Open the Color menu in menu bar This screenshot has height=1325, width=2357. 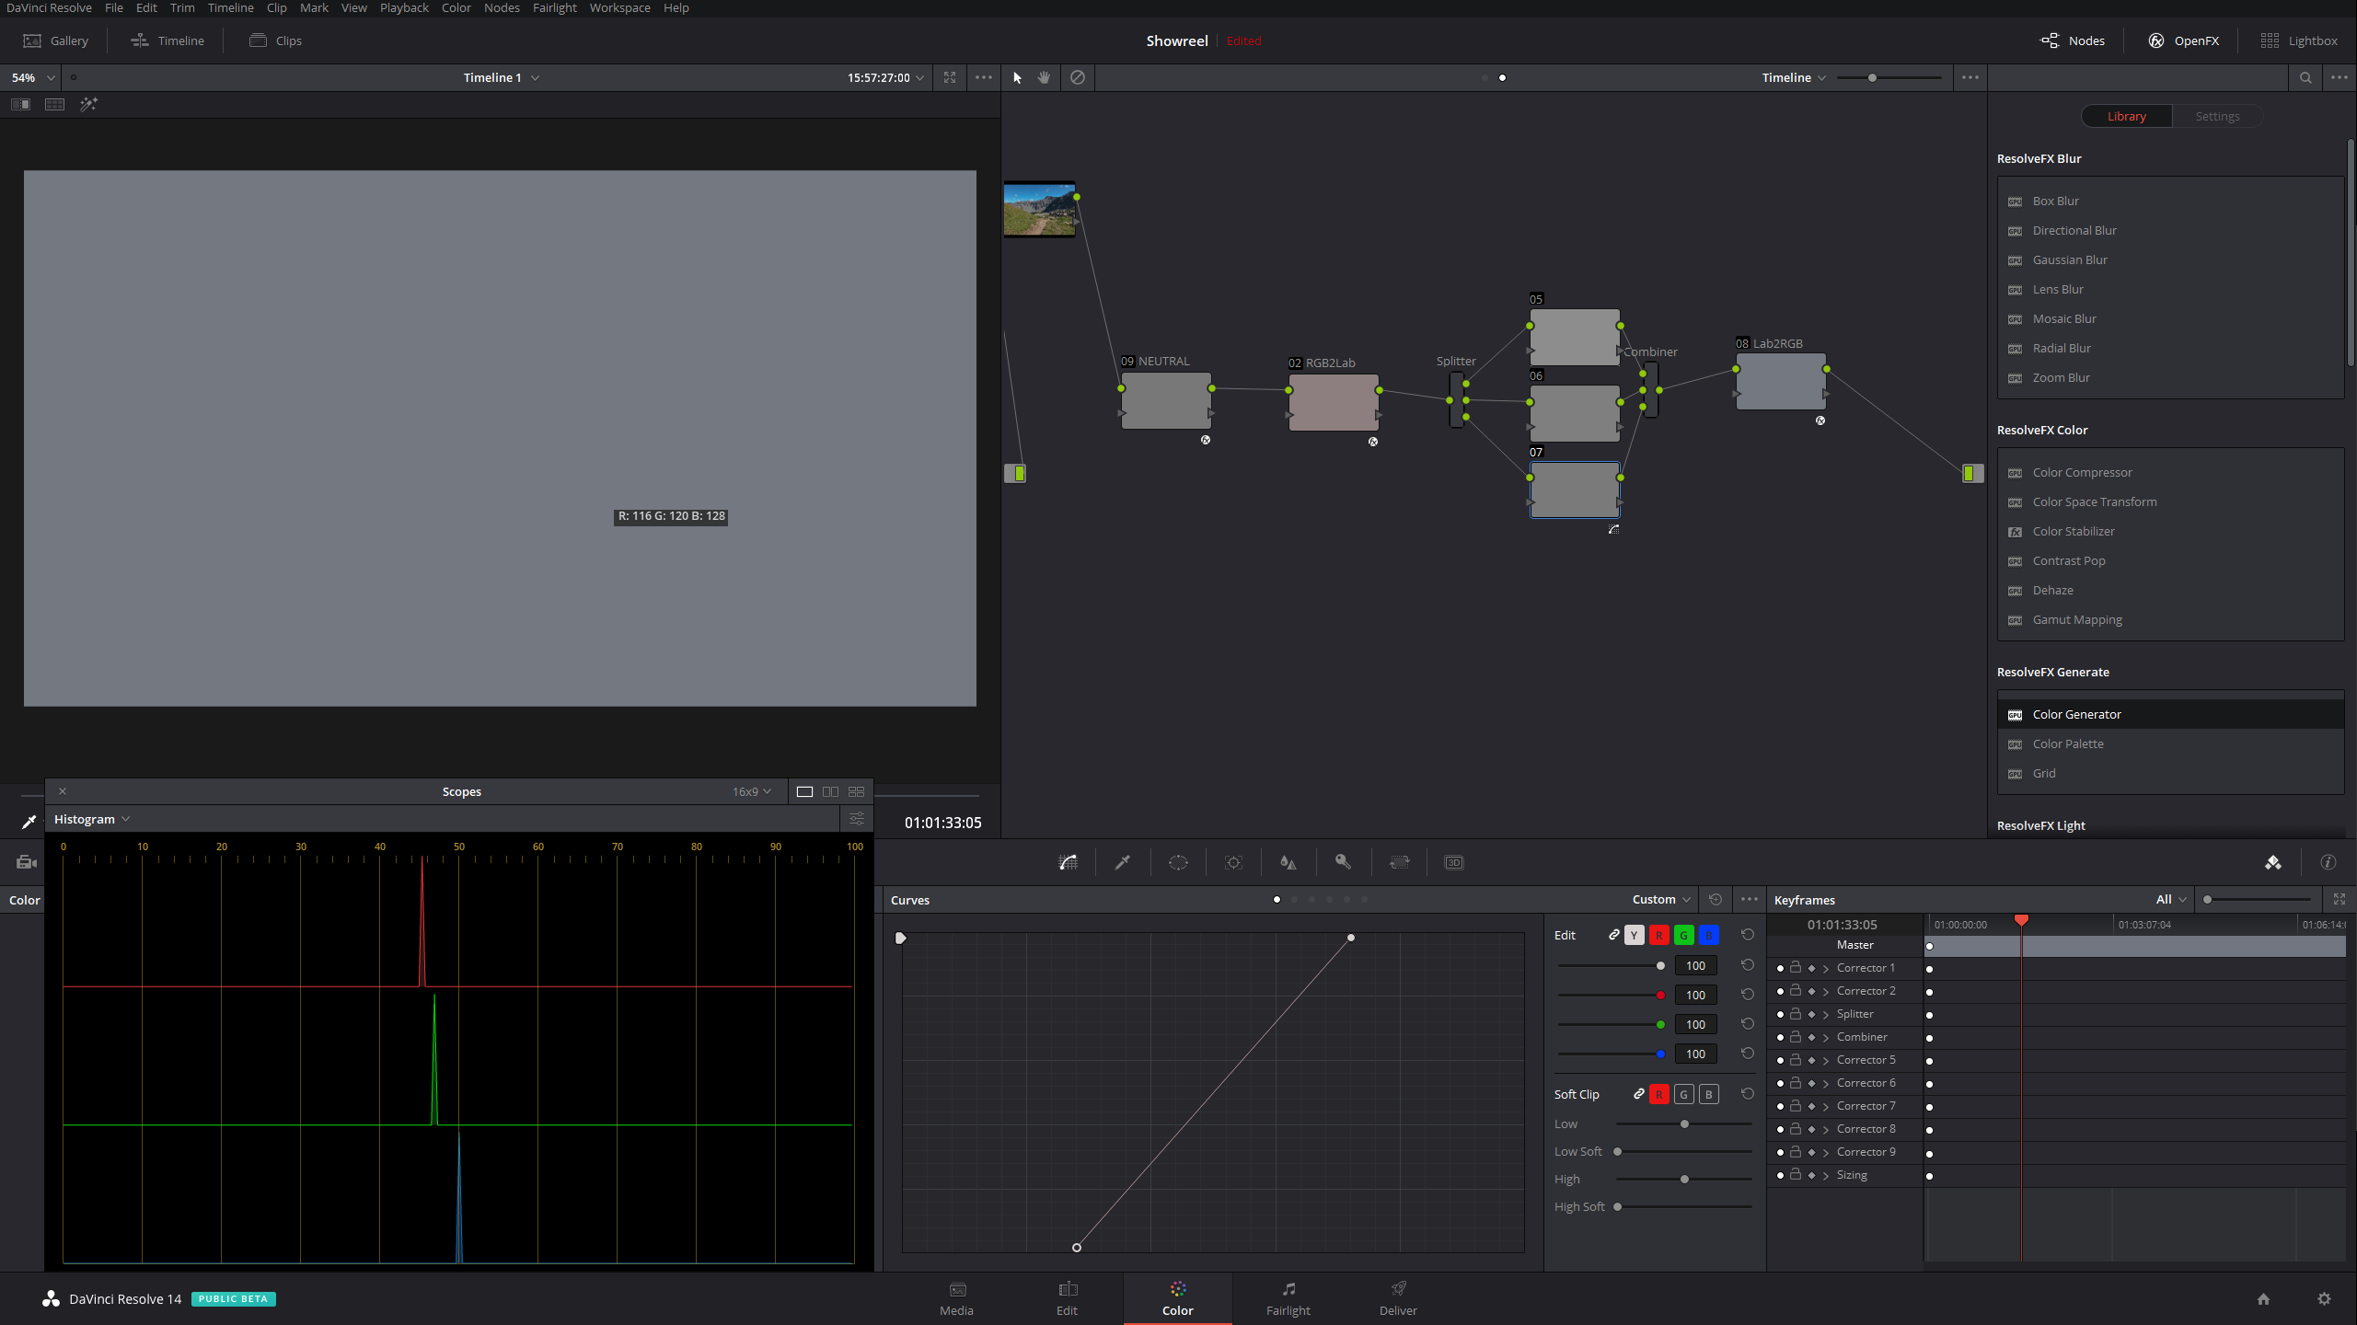tap(458, 8)
